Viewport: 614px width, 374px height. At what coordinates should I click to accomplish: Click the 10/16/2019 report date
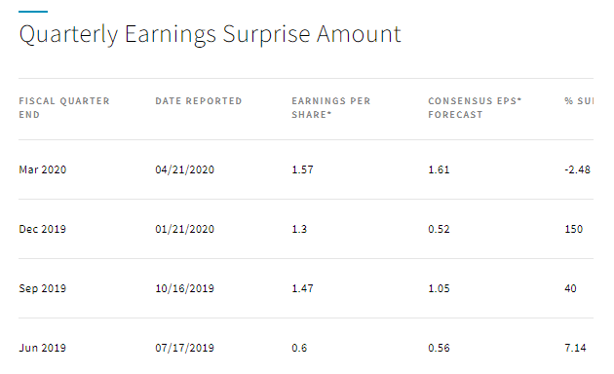(x=185, y=288)
